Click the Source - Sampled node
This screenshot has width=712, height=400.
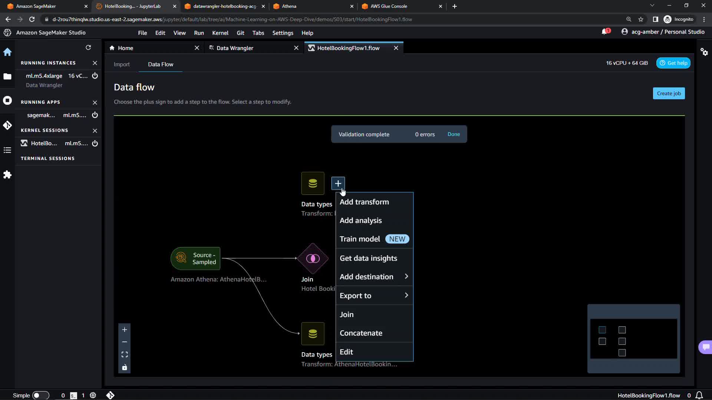196,259
